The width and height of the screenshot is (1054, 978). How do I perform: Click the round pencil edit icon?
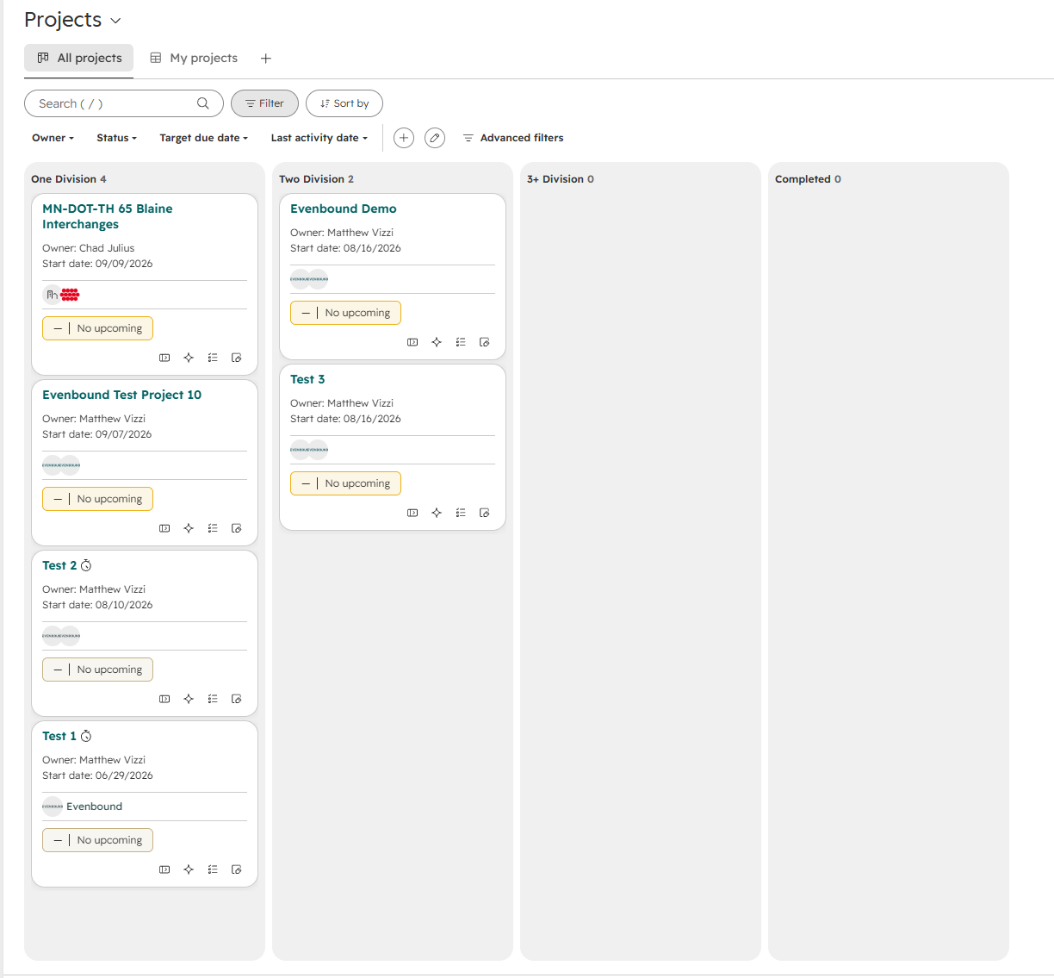click(x=435, y=138)
